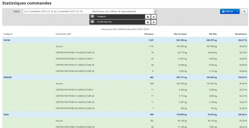The width and height of the screenshot is (249, 128).
Task: Click the VEAU carcass weight 118 959 kg
Action: click(x=181, y=114)
